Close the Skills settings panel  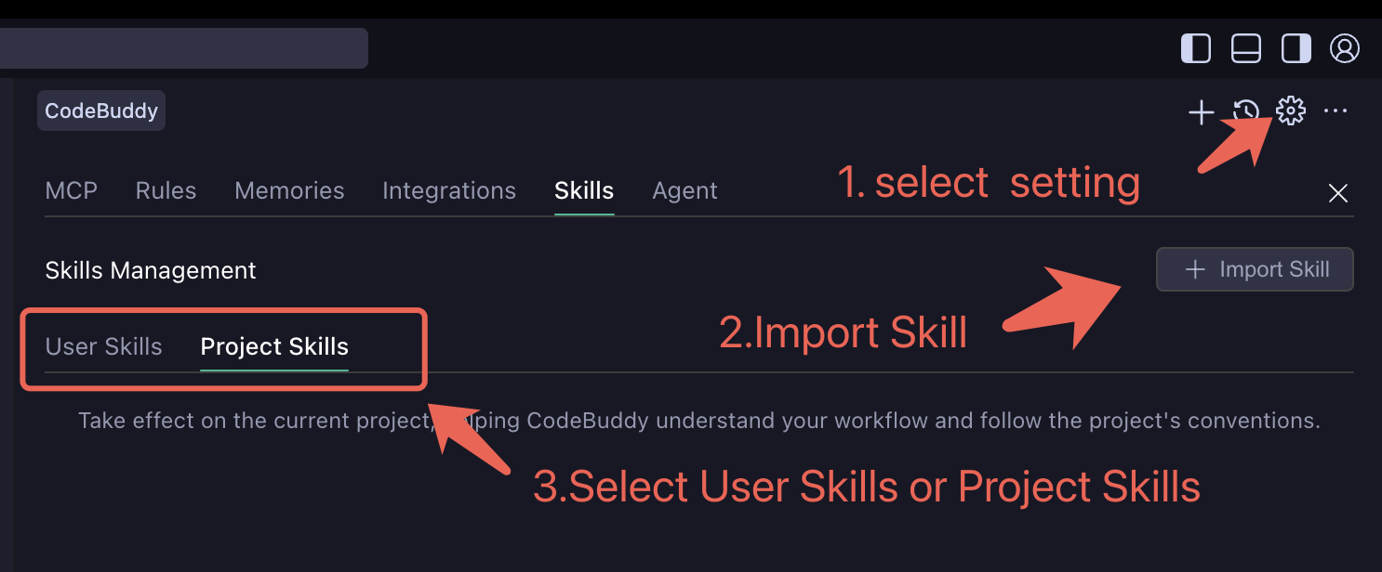(x=1337, y=193)
